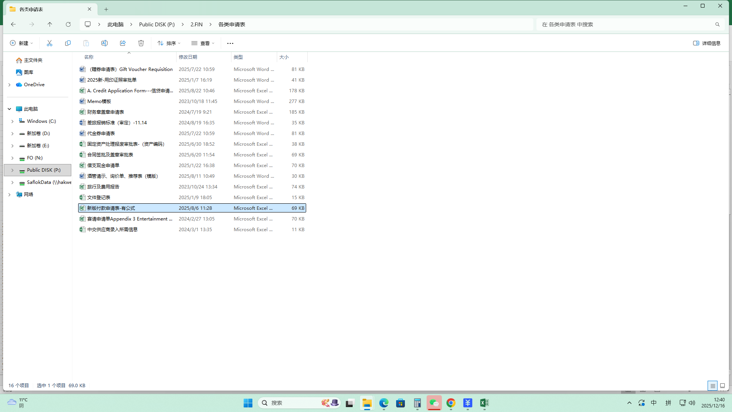Image resolution: width=732 pixels, height=412 pixels.
Task: Toggle the details list view button
Action: coord(713,386)
